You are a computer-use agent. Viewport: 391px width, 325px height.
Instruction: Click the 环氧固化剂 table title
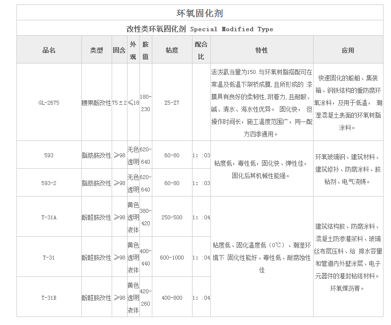[199, 12]
